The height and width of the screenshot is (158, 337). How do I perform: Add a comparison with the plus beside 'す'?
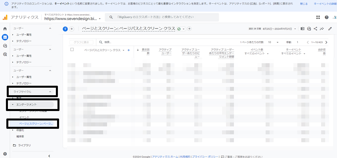coord(72,29)
